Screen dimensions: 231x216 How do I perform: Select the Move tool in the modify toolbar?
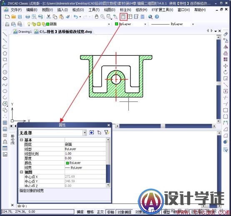point(226,66)
